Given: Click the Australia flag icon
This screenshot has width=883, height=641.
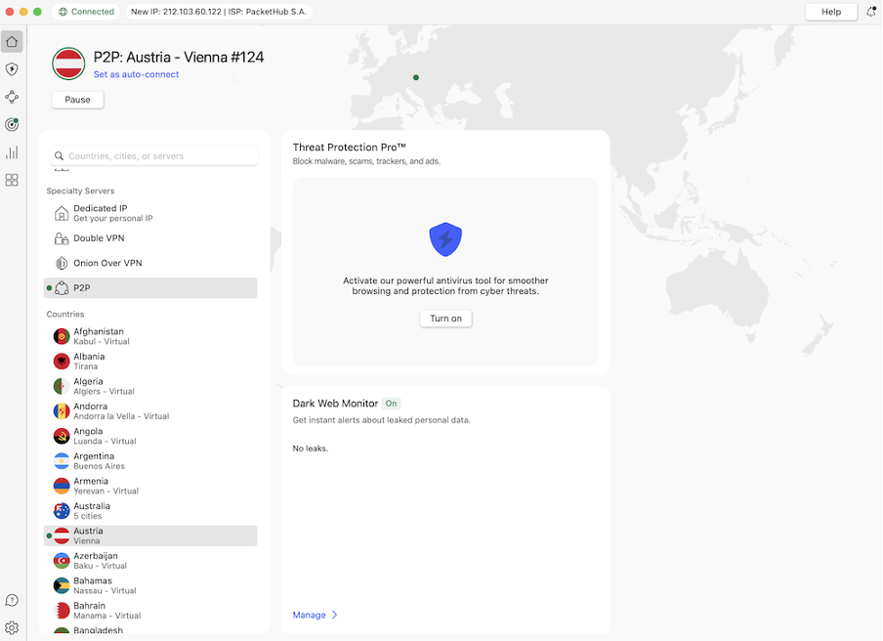Looking at the screenshot, I should click(x=62, y=511).
